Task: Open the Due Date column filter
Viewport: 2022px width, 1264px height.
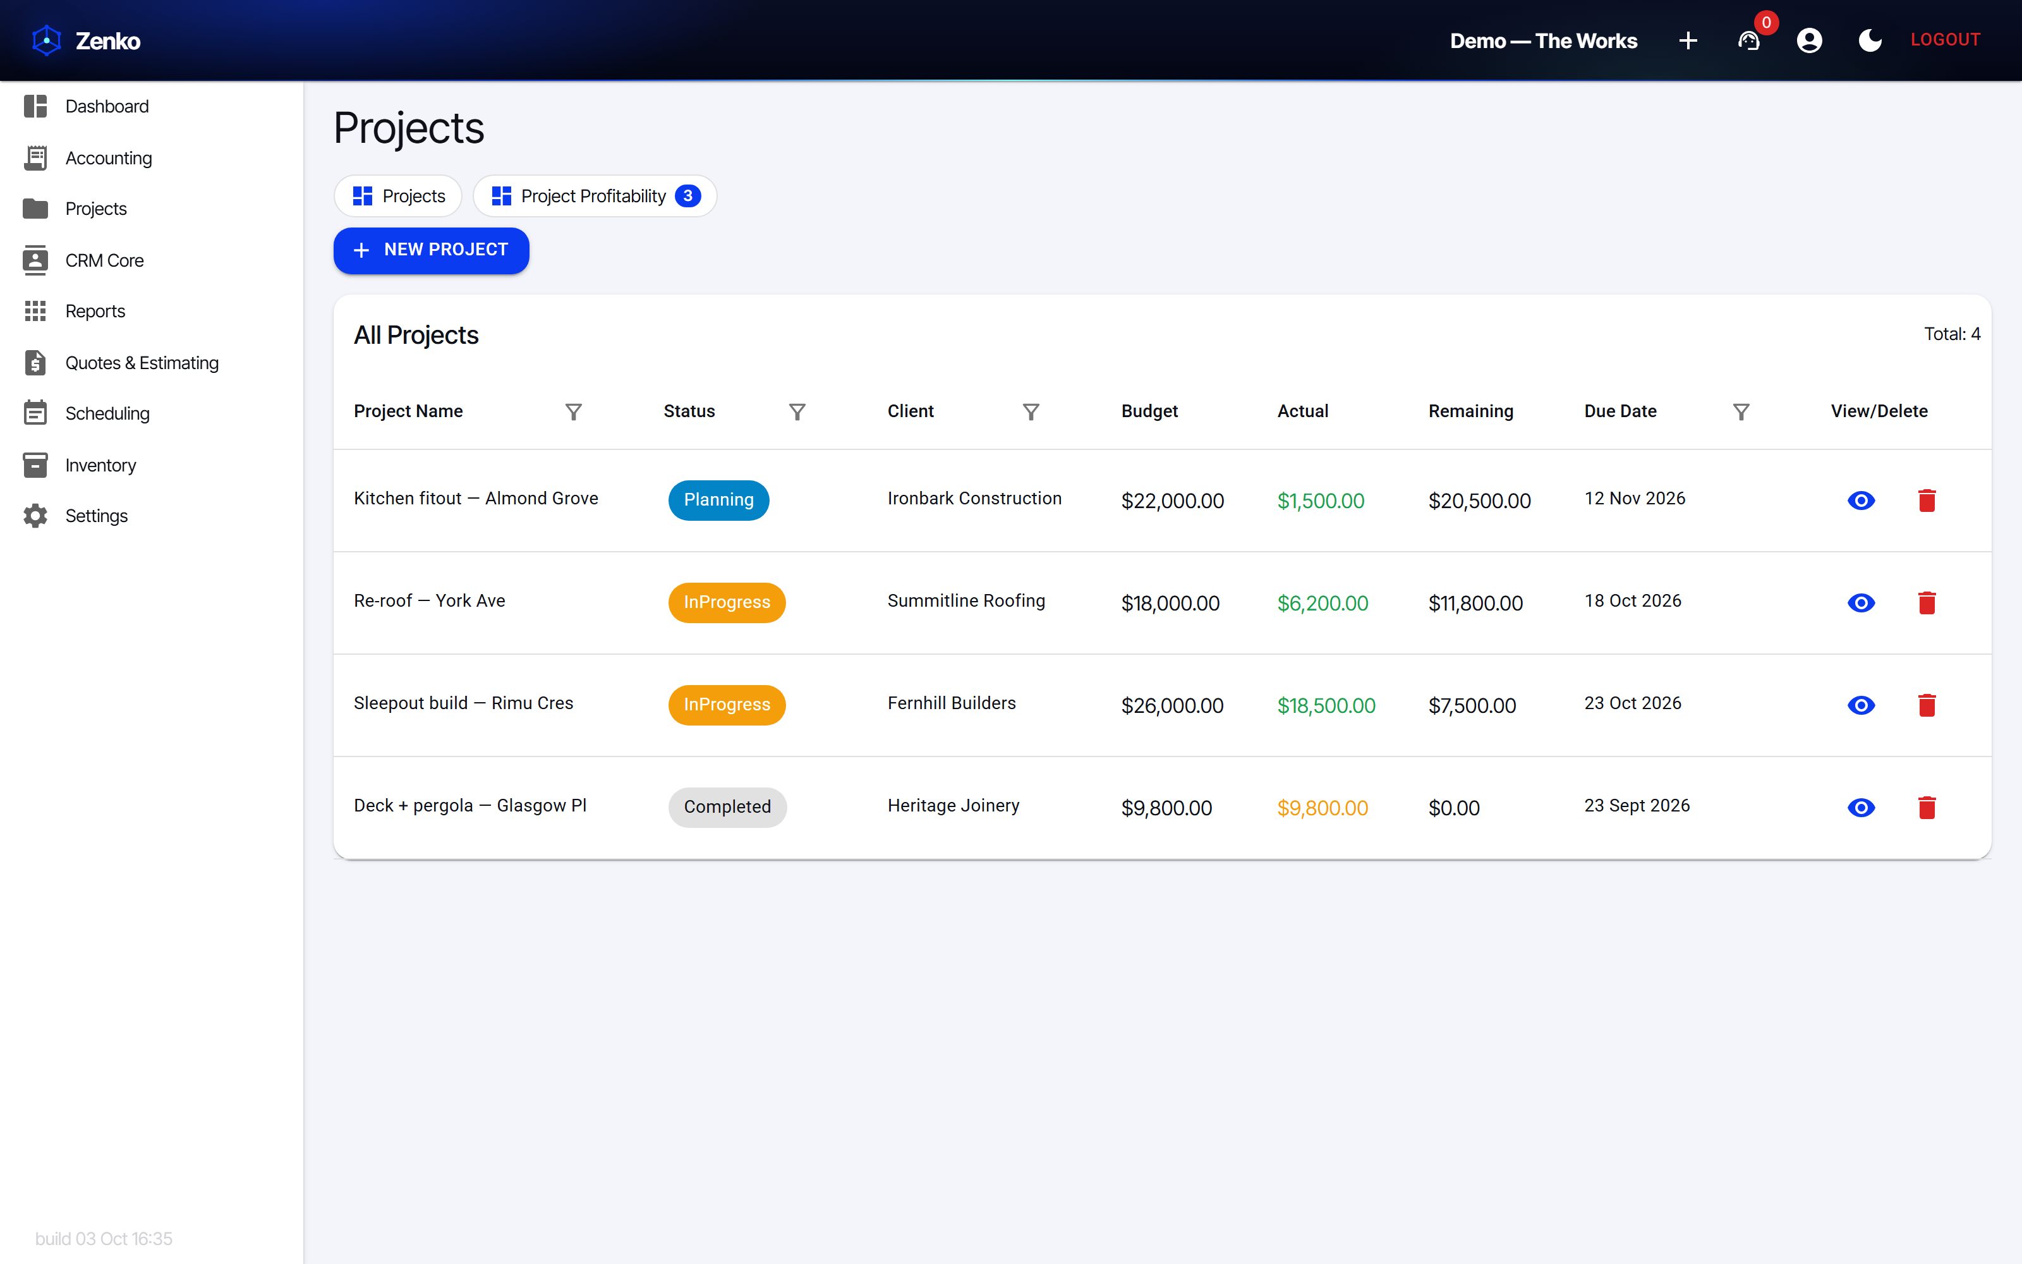Action: [1741, 411]
